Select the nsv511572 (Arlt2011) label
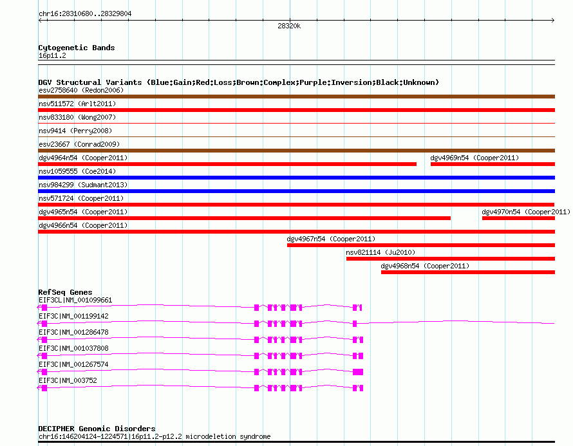Image resolution: width=573 pixels, height=446 pixels. pyautogui.click(x=77, y=104)
